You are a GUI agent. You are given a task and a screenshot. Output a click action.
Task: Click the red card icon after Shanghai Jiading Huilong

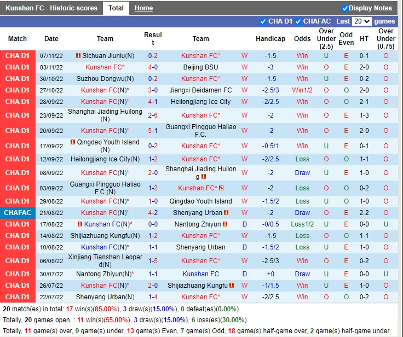click(204, 177)
